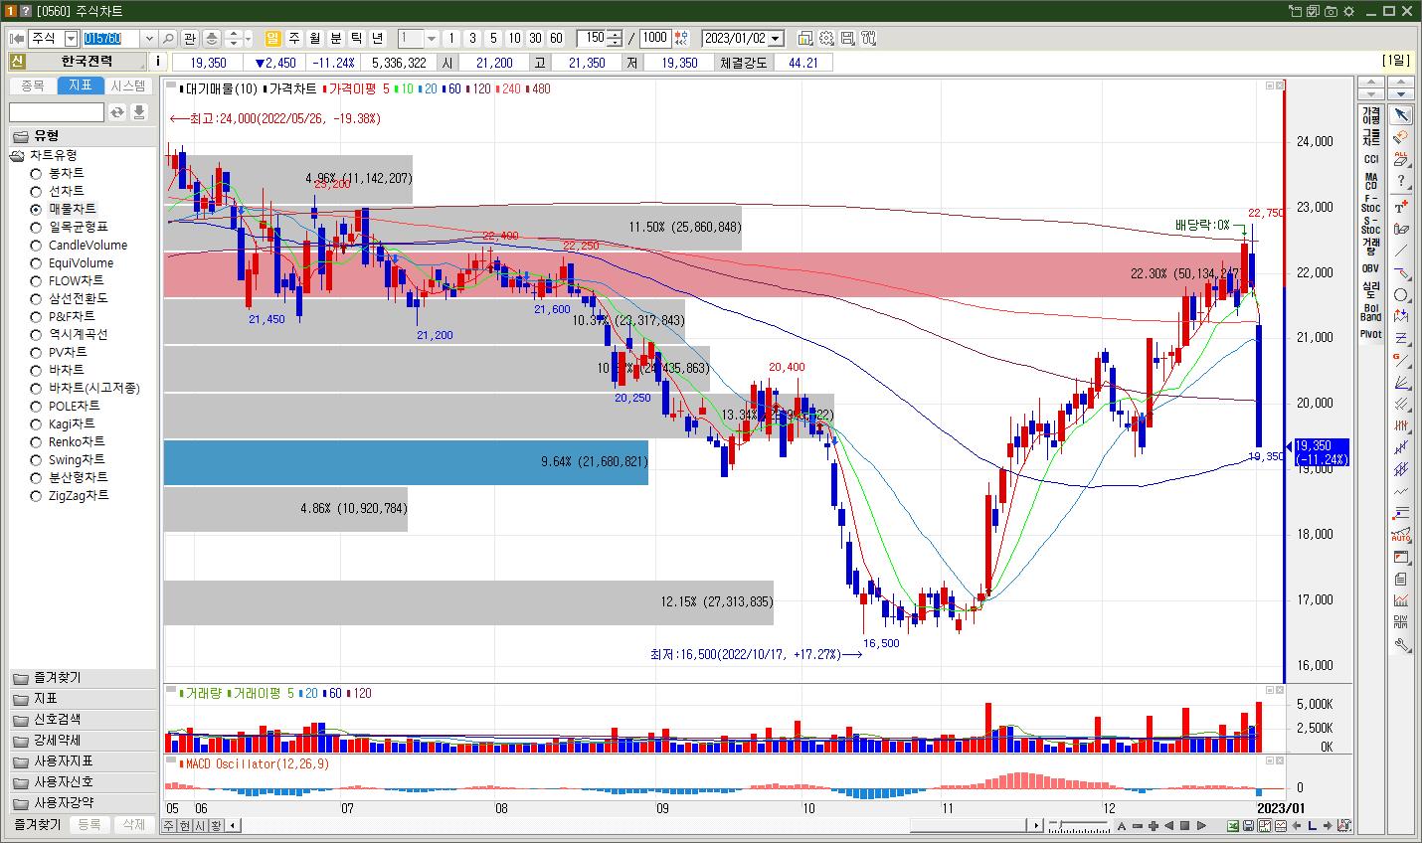
Task: Click the chart zoom-out minus icon
Action: (1137, 826)
